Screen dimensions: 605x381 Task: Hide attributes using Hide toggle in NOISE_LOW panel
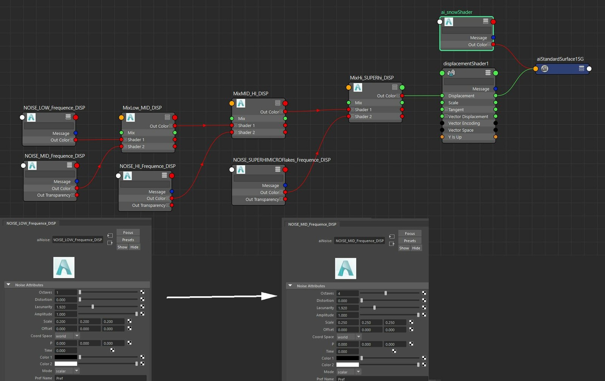pyautogui.click(x=134, y=247)
